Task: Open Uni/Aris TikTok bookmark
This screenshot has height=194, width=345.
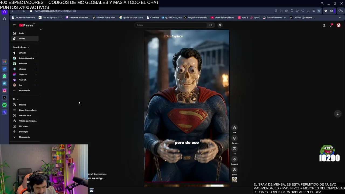Action: [302, 18]
